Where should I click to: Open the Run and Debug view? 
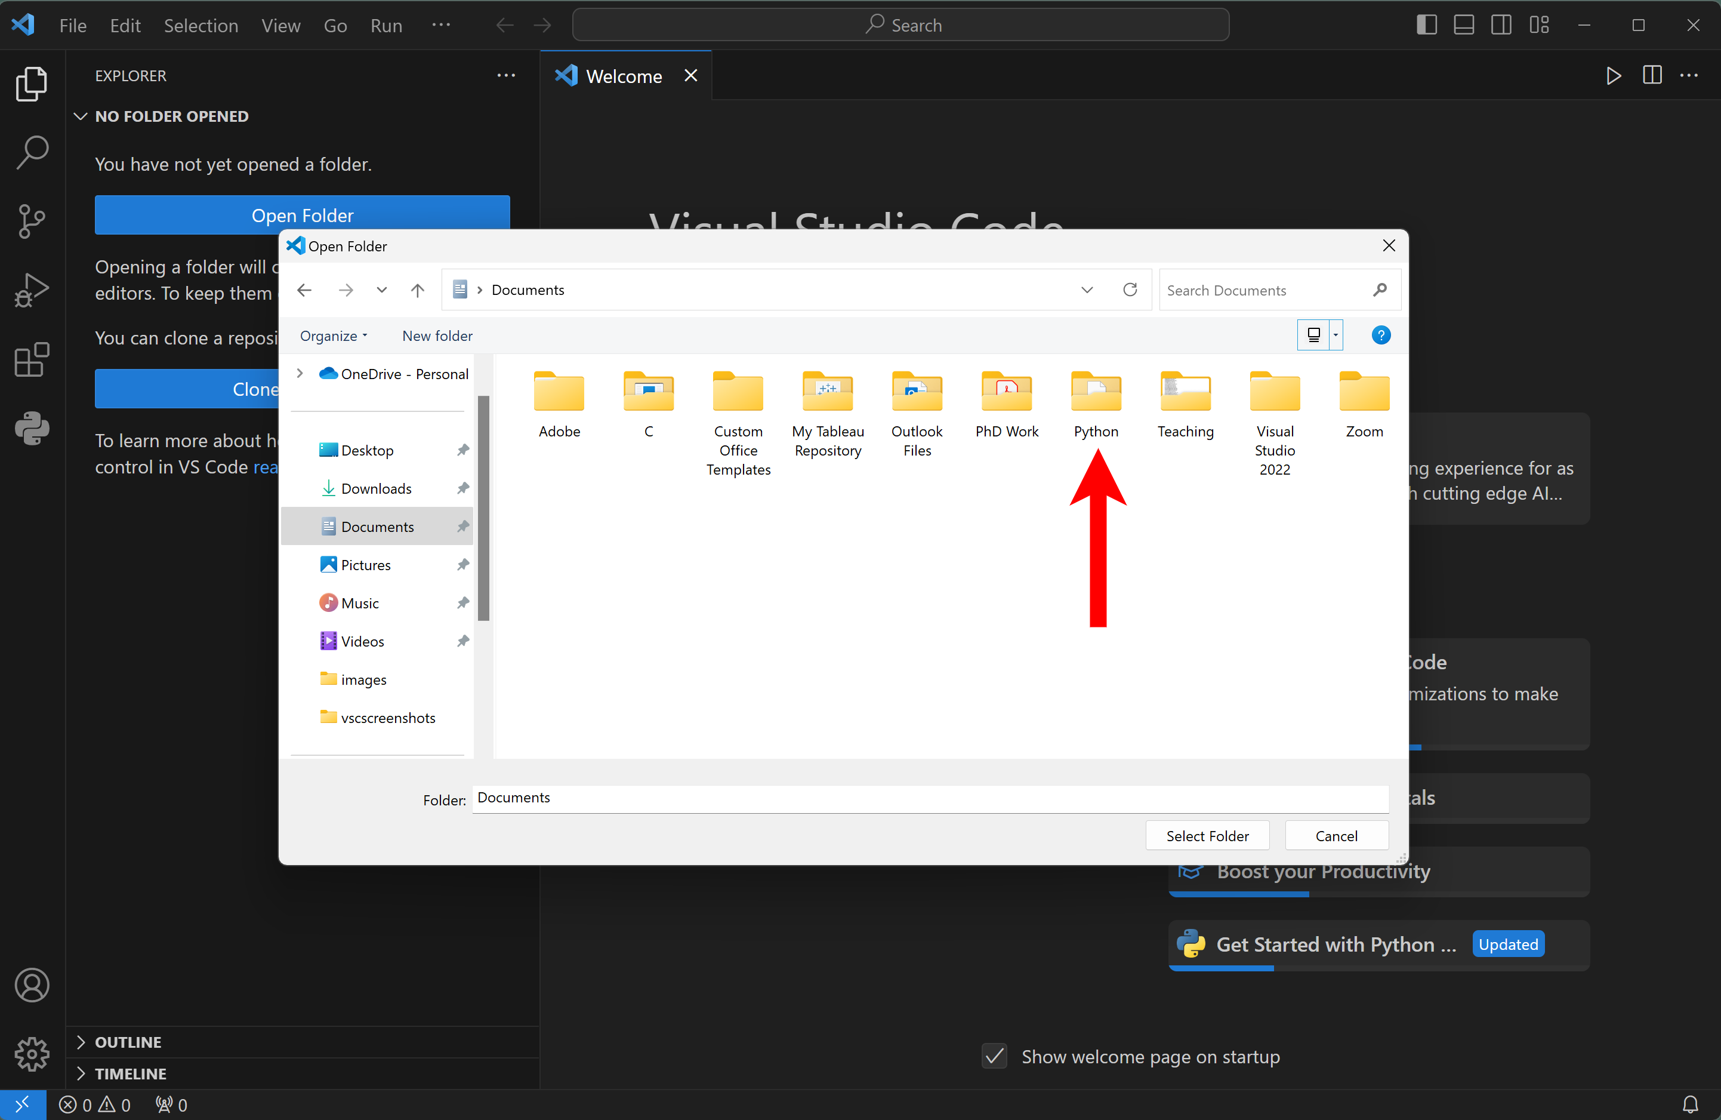tap(32, 291)
